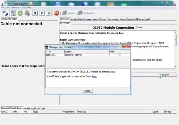This screenshot has height=125, width=179.
Task: Switch to the All Signals tab
Action: 140,19
